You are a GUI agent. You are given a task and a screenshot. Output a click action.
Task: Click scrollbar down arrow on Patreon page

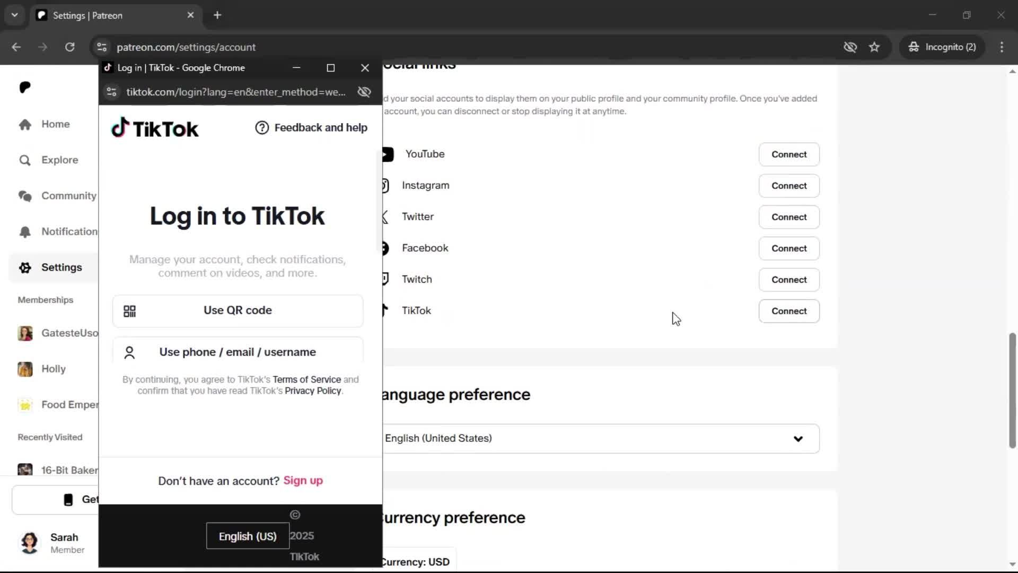click(1012, 565)
